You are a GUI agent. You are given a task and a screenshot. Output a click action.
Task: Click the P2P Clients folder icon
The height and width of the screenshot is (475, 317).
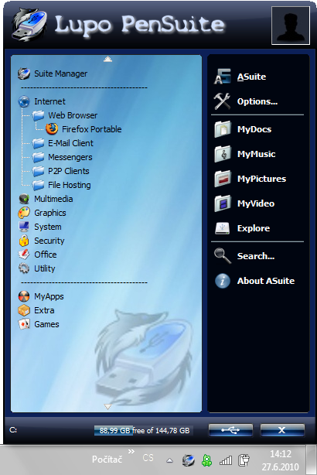pyautogui.click(x=38, y=171)
